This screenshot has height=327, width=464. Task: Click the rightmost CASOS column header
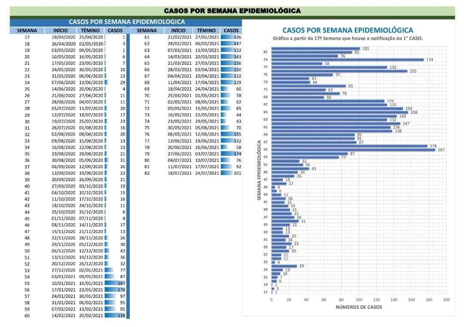(231, 30)
